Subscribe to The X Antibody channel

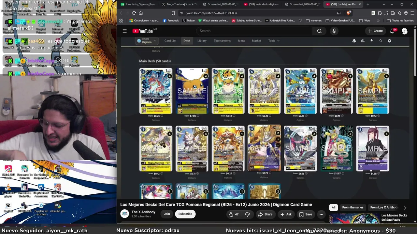pyautogui.click(x=185, y=214)
